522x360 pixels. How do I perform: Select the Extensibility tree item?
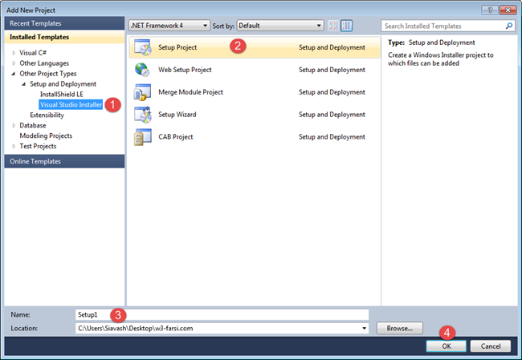[47, 115]
